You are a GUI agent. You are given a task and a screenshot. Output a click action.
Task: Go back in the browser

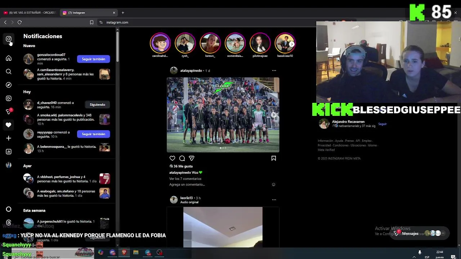[x=5, y=22]
